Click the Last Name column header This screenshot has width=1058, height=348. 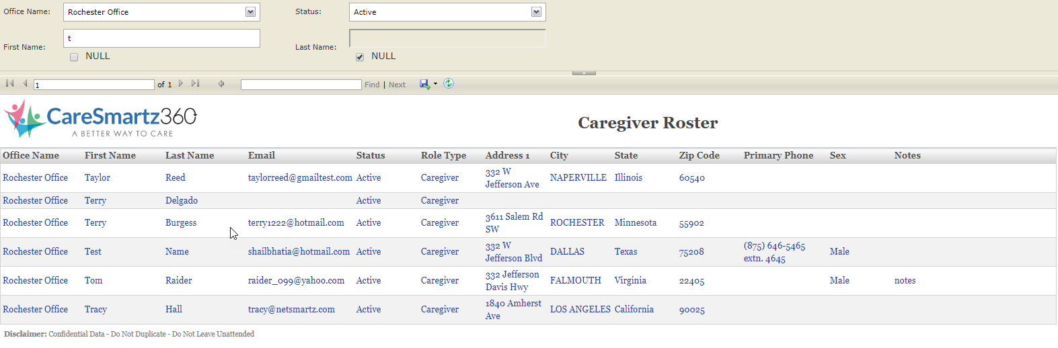point(190,155)
